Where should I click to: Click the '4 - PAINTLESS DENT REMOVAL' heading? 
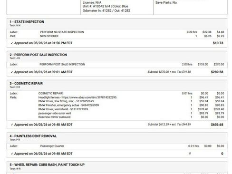coord(33,136)
